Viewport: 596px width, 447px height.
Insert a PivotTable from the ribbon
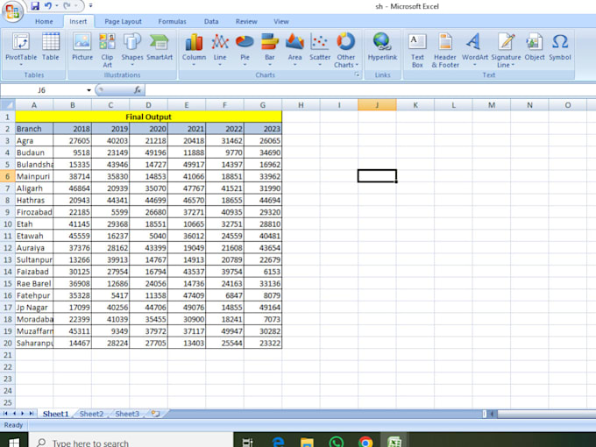(21, 49)
